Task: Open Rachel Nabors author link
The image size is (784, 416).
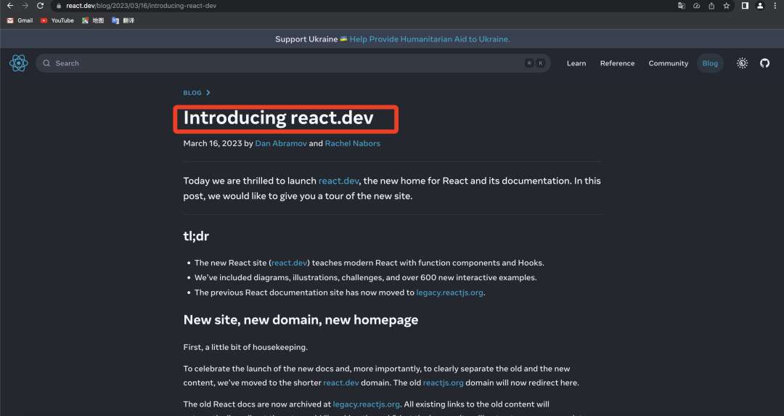Action: tap(353, 144)
